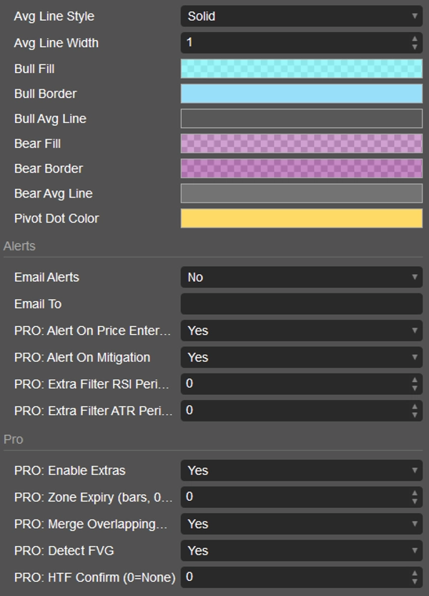Select the Bear Border color swatch
Viewport: 429px width, 596px height.
click(x=300, y=168)
